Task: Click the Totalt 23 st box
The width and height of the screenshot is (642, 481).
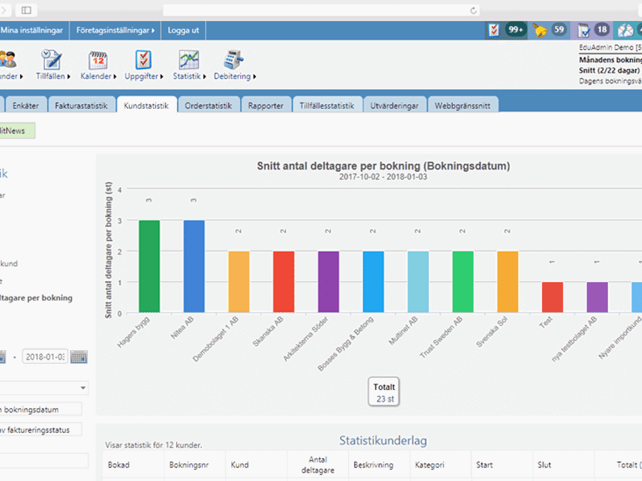Action: [384, 392]
